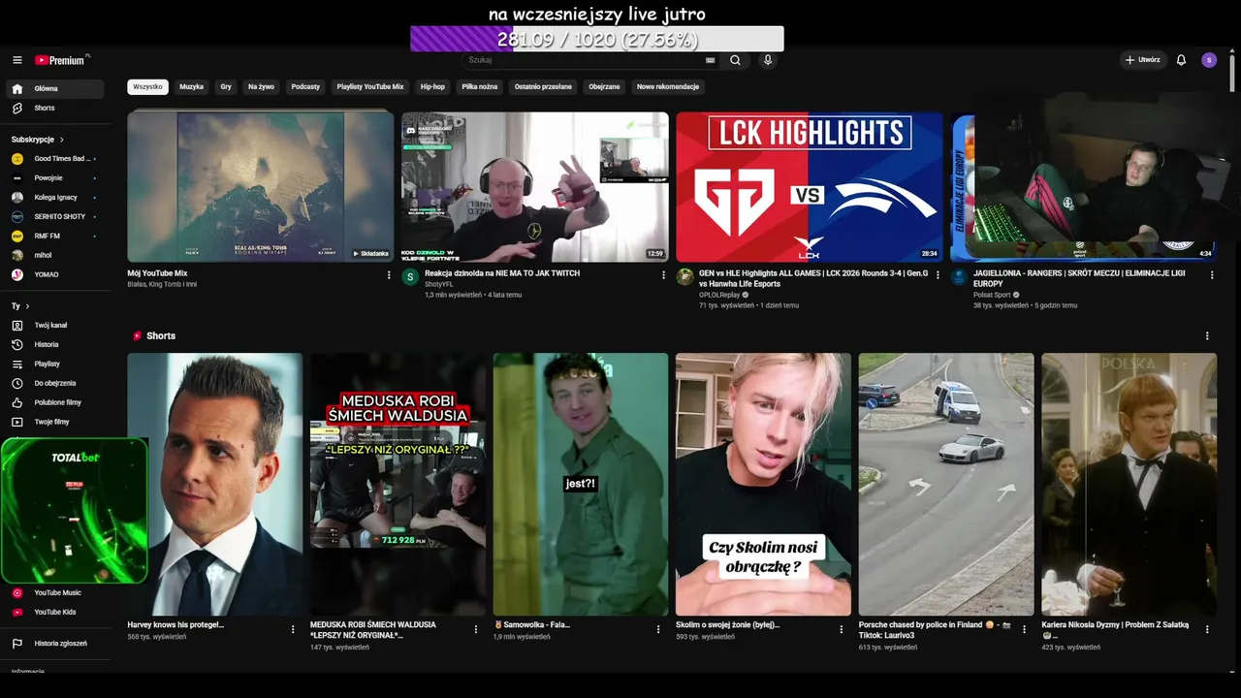Viewport: 1241px width, 698px height.
Task: Play the Mój YouTube Mix thumbnail
Action: [261, 187]
